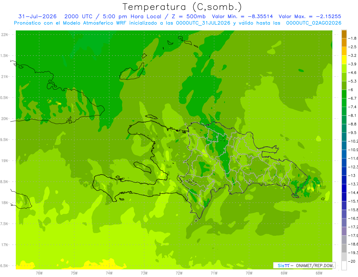Click the '-5.3' colorbar value
The image size is (358, 277).
pyautogui.click(x=352, y=81)
